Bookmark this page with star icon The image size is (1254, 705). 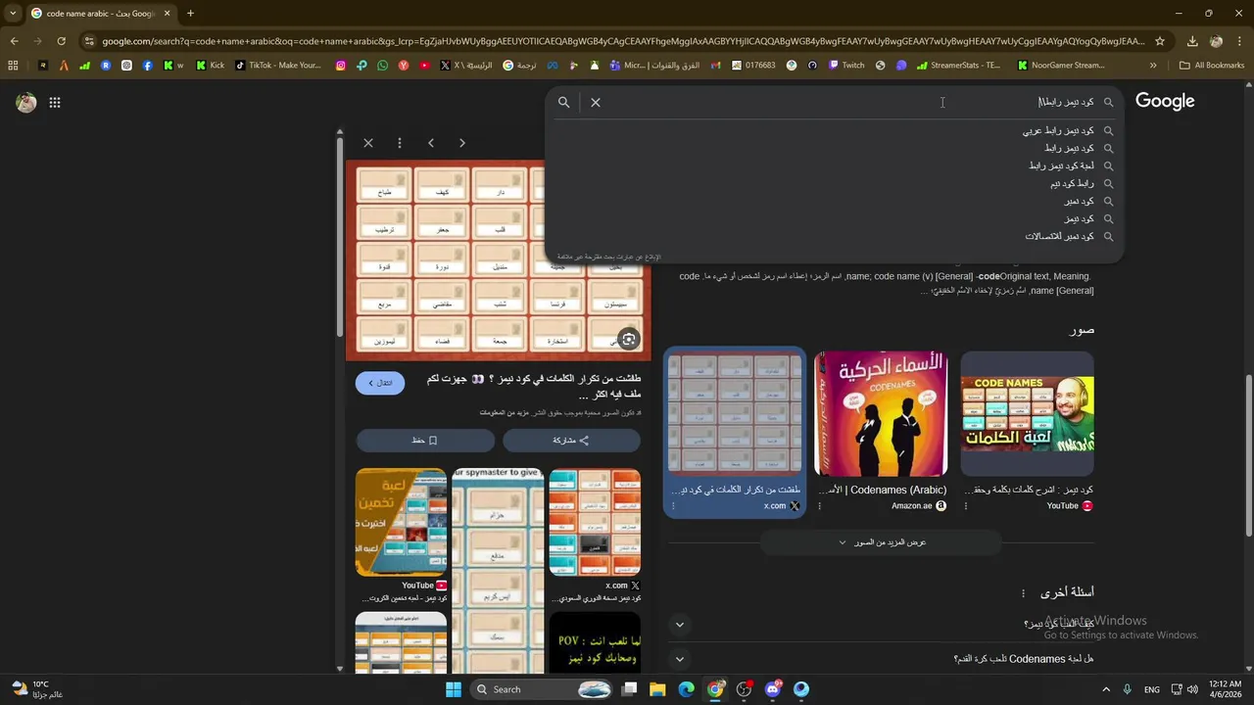point(1160,41)
